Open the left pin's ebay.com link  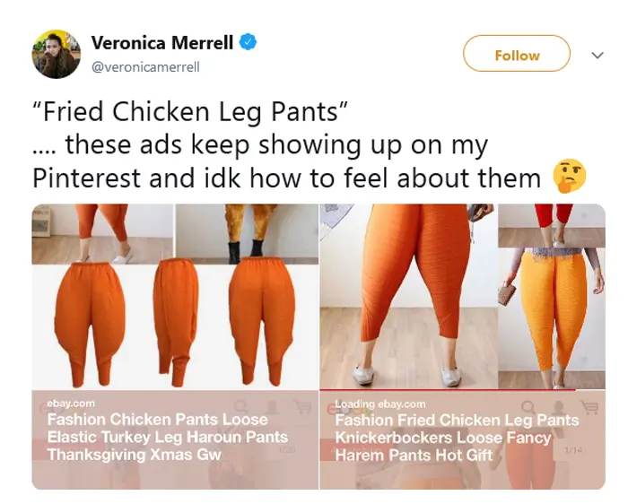(71, 404)
